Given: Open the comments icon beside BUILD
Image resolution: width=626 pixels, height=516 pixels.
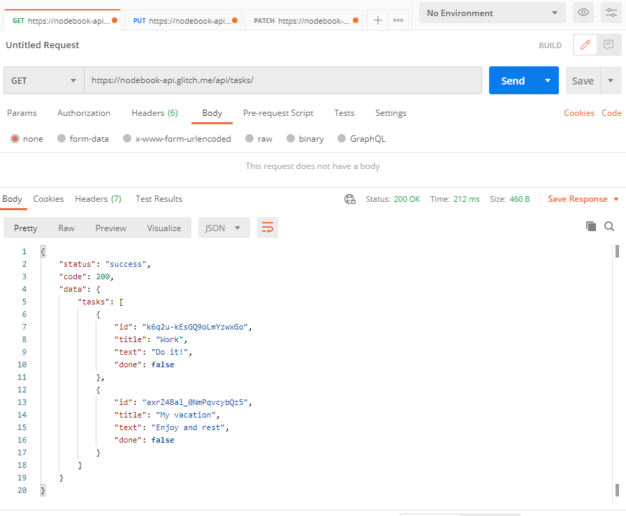Looking at the screenshot, I should click(609, 45).
